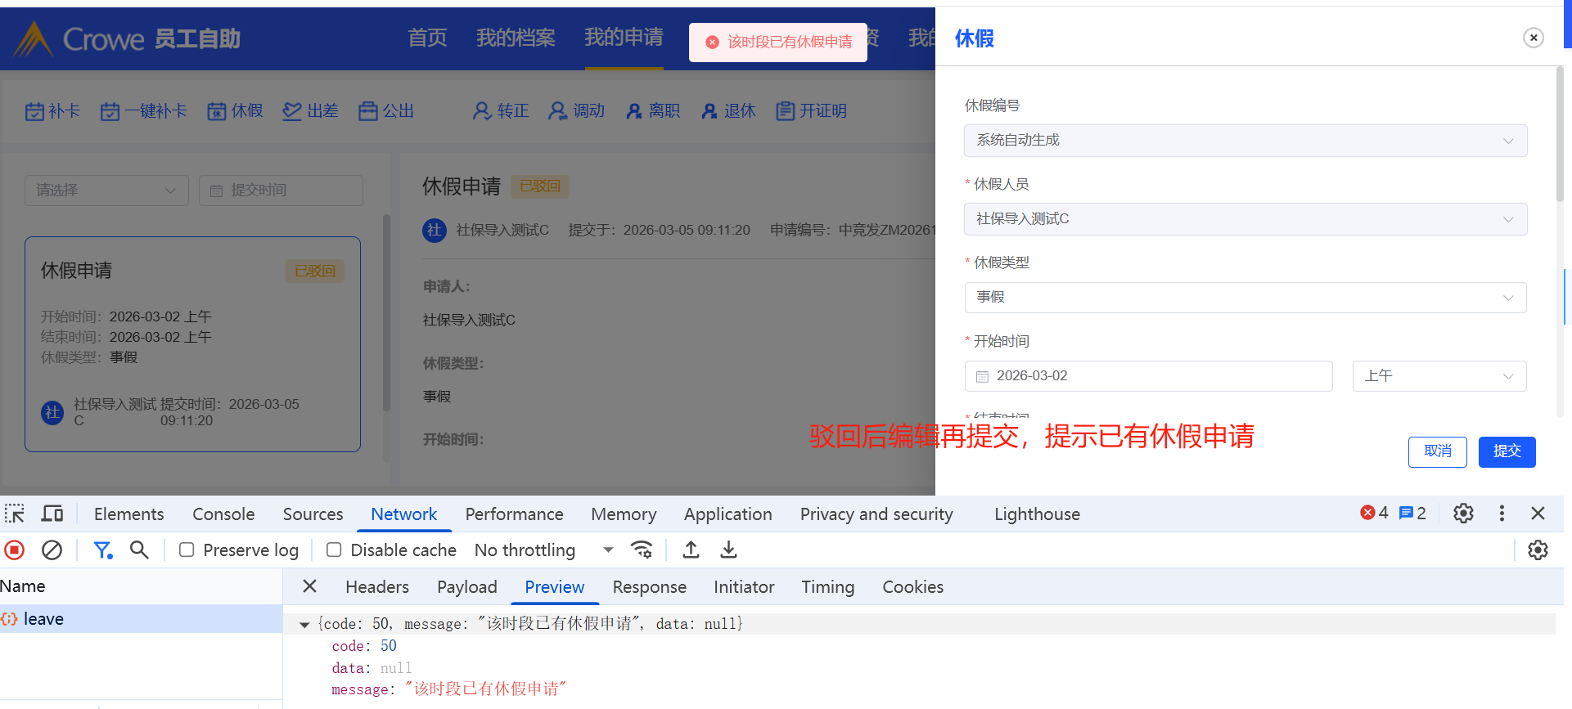Close the 休假 drawer panel

point(1534,38)
